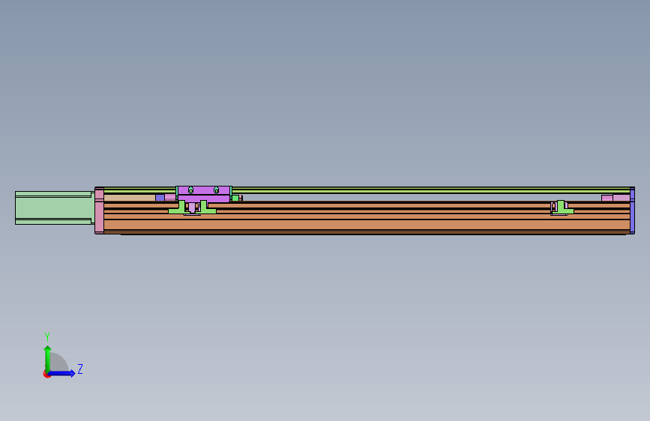Click the Z axis label of the triad
Screen dimensions: 650x421
[x=80, y=369]
